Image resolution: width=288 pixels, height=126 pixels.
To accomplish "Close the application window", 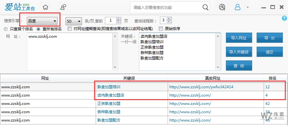I will 281,7.
